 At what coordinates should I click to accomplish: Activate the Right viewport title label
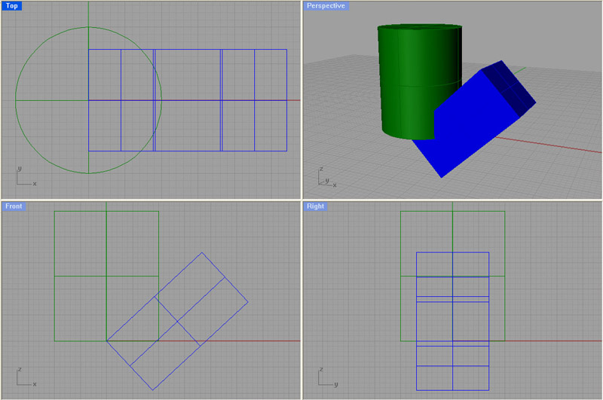[x=315, y=206]
